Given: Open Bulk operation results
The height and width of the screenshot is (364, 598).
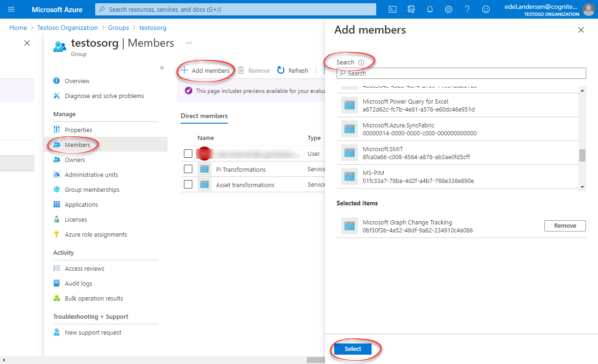Looking at the screenshot, I should [94, 298].
